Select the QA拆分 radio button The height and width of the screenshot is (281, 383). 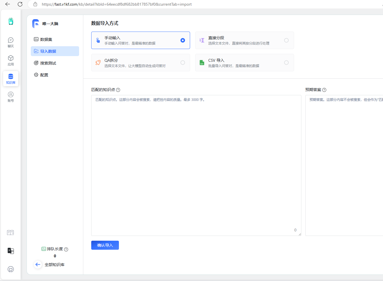(x=183, y=63)
